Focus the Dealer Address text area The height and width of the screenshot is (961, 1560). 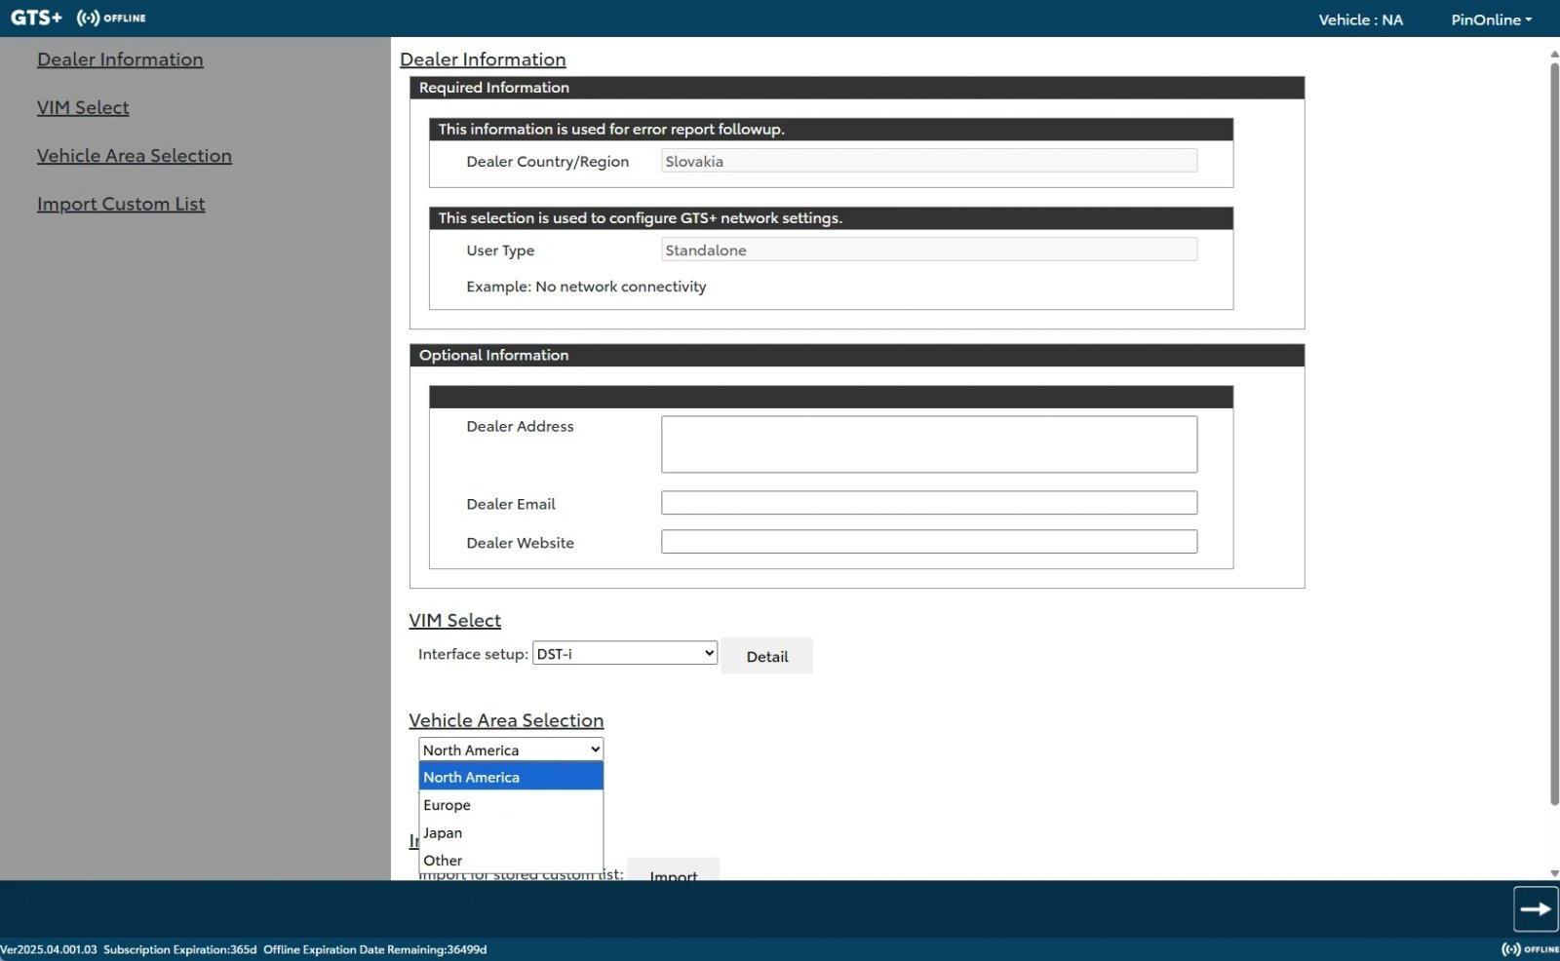coord(928,444)
